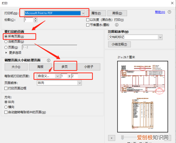Click info icon beside save ink/toner

coord(117,25)
